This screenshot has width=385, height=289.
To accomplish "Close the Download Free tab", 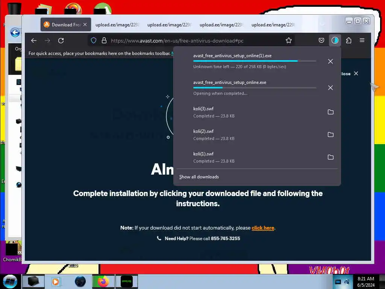I will tap(85, 24).
